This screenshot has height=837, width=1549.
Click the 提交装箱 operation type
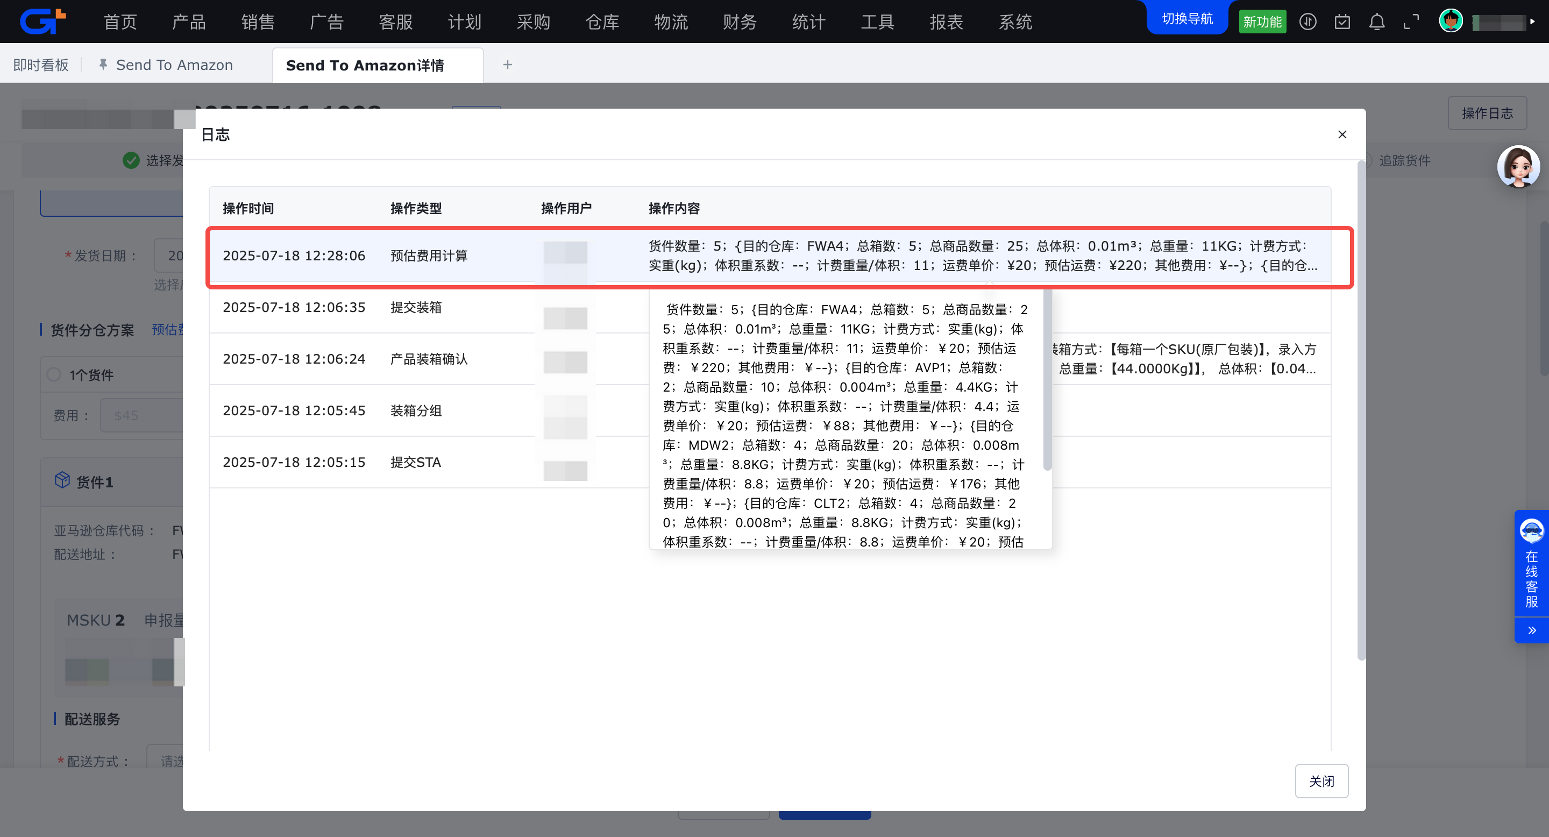coord(416,307)
